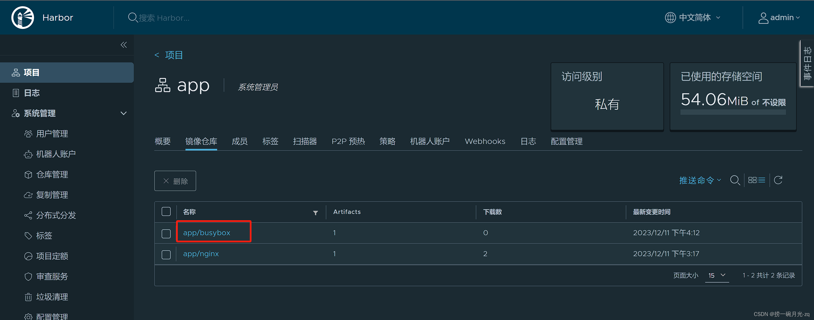Sort by the 最新变更时间 column header
Screen dimensions: 814x320
651,212
